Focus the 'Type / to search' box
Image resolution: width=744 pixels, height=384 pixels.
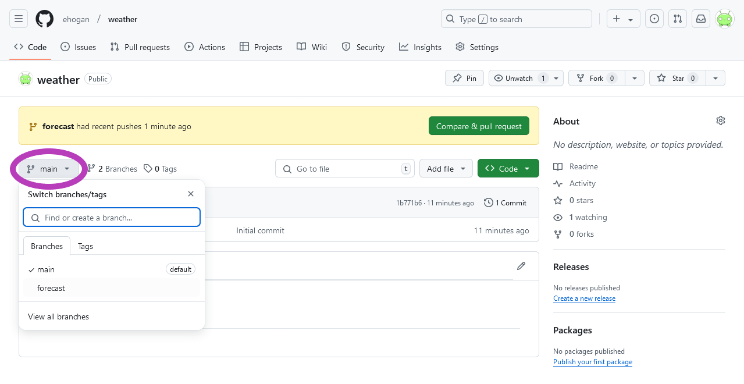pyautogui.click(x=517, y=19)
